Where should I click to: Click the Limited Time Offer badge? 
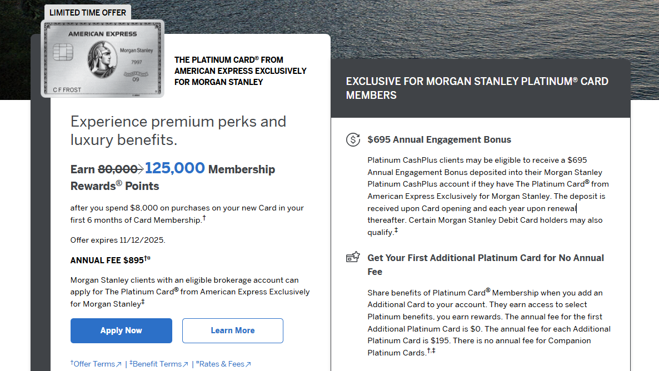coord(87,12)
